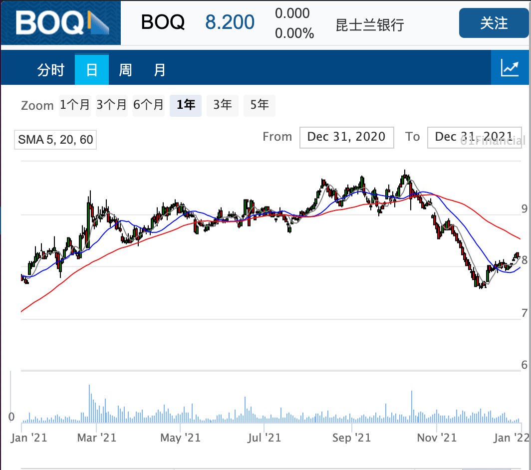Click the 0.000 change amount

click(x=292, y=13)
